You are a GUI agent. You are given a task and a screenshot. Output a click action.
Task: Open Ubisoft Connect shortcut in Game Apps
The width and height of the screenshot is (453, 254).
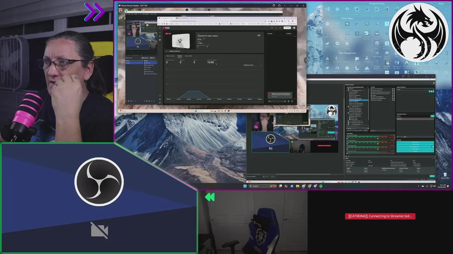tap(347, 45)
